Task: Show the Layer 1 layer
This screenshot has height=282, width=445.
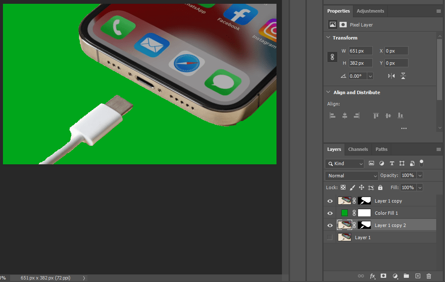Action: point(330,237)
